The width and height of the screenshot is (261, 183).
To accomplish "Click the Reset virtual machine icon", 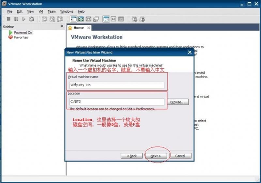I will click(31, 19).
